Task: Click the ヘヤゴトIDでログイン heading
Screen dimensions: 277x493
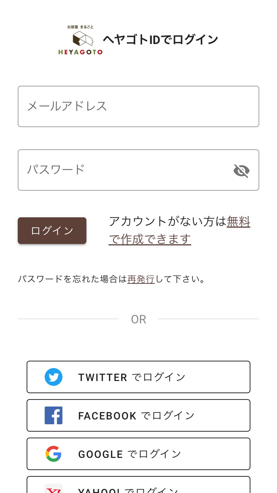Action: tap(161, 40)
